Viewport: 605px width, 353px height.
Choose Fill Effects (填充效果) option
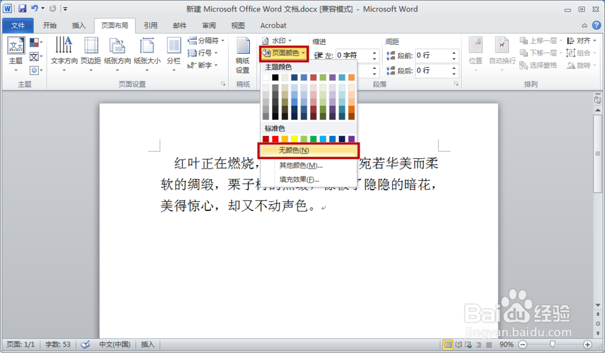309,179
